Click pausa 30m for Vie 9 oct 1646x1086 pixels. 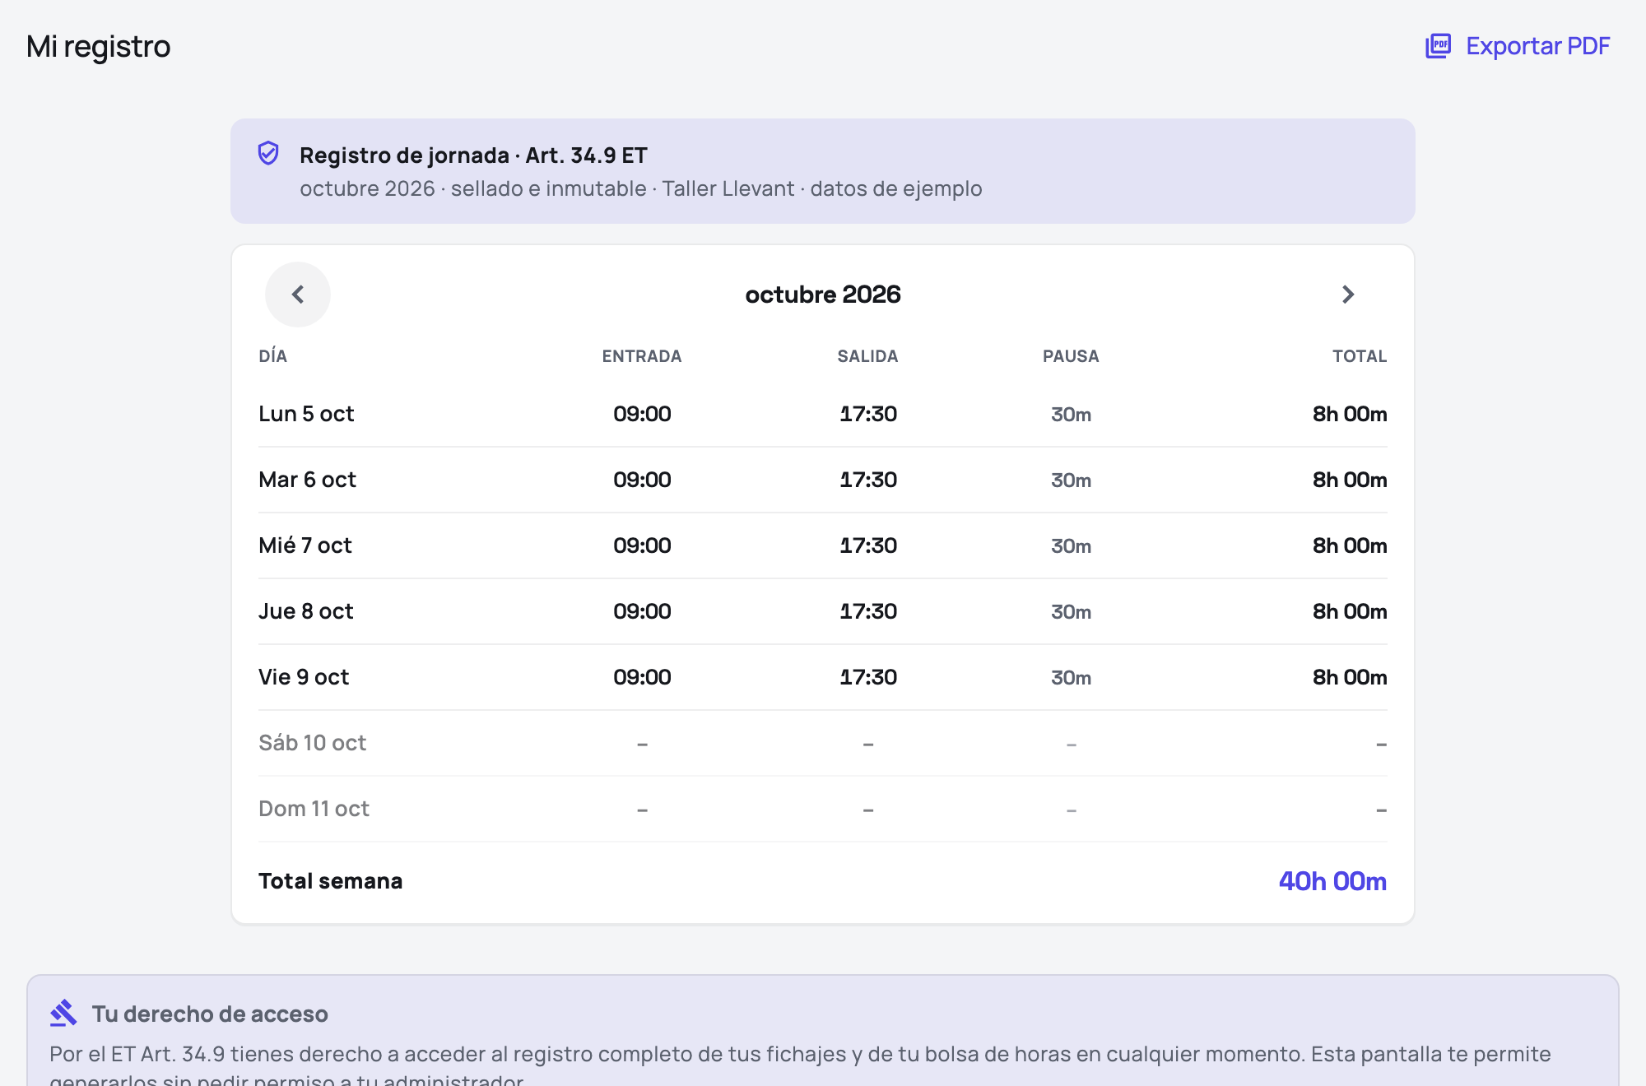point(1071,678)
